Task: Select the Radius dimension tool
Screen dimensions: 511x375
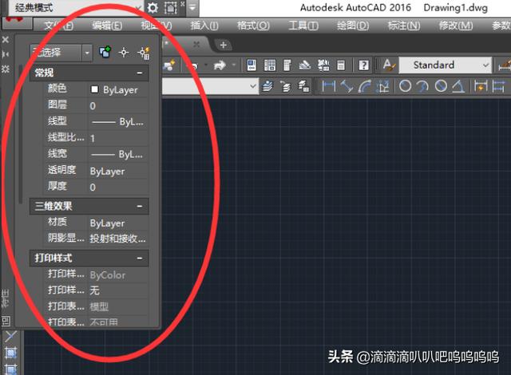Action: (x=405, y=86)
